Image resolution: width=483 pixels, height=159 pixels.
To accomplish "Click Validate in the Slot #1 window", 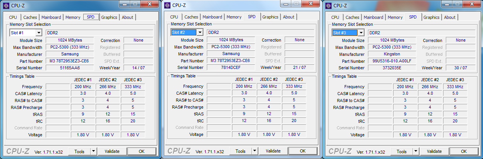I will (x=112, y=151).
